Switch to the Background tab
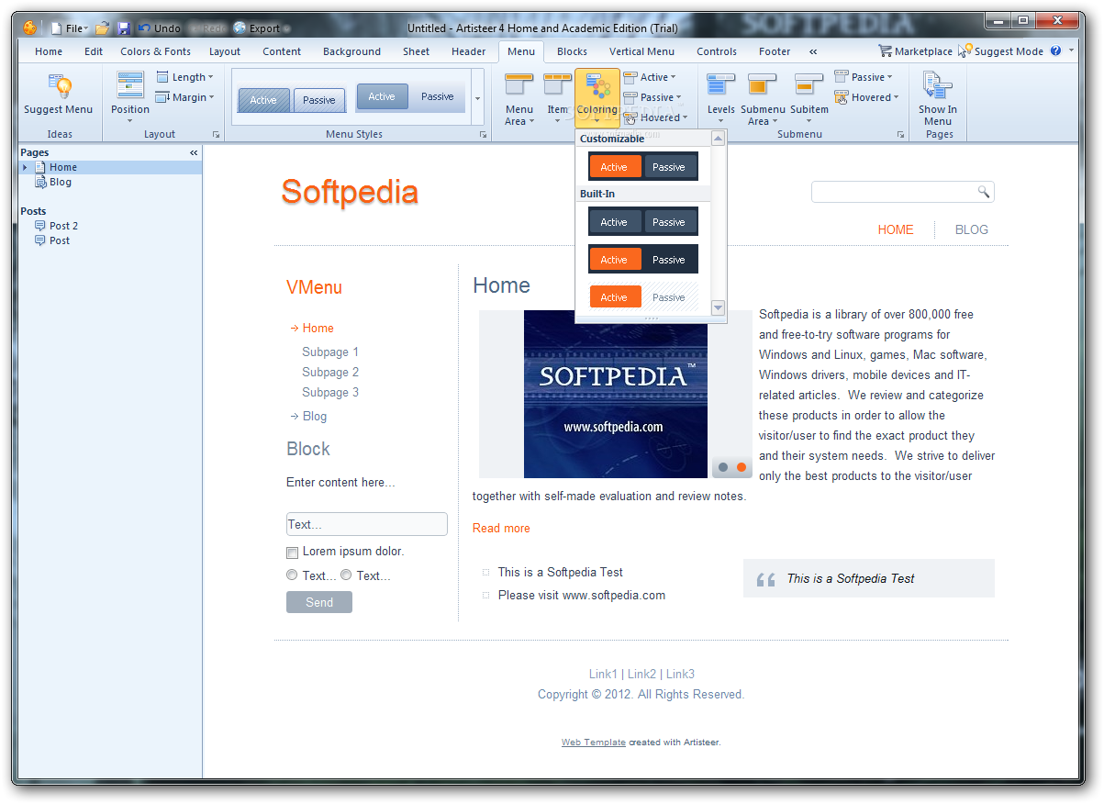Image resolution: width=1104 pixels, height=804 pixels. (351, 51)
